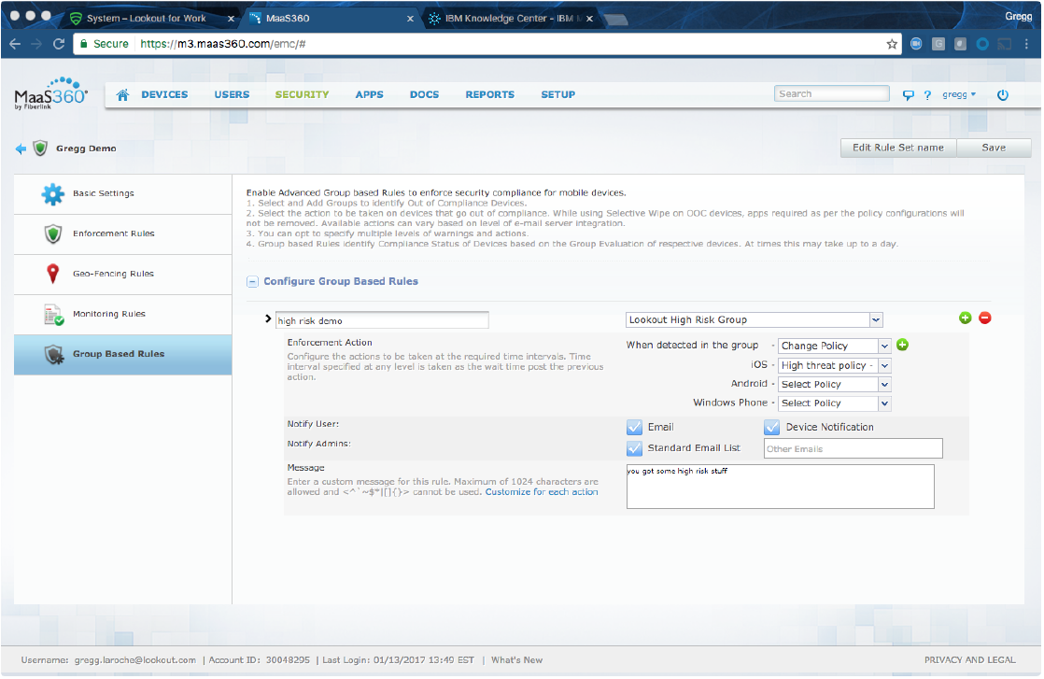The height and width of the screenshot is (679, 1044).
Task: Open the PRIVACY AND LEGAL link
Action: click(x=969, y=660)
